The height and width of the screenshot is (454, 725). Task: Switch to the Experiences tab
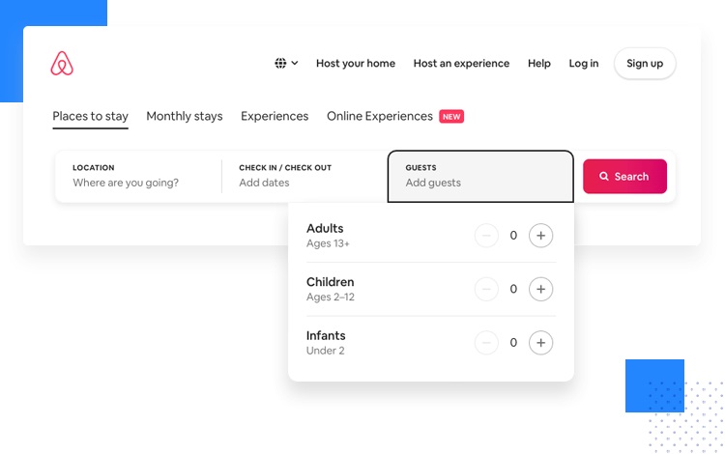(275, 116)
